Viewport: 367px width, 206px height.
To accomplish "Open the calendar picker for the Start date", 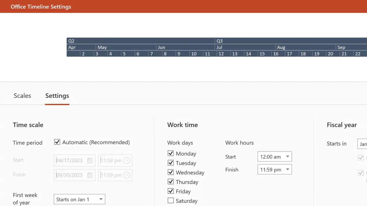I will pyautogui.click(x=90, y=161).
